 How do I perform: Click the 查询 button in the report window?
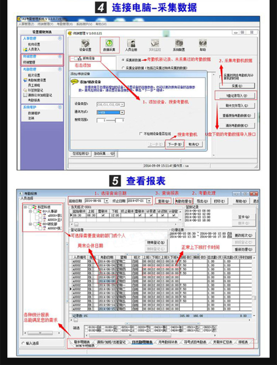[x=163, y=201]
